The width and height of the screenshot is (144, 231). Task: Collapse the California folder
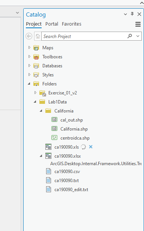pos(41,111)
